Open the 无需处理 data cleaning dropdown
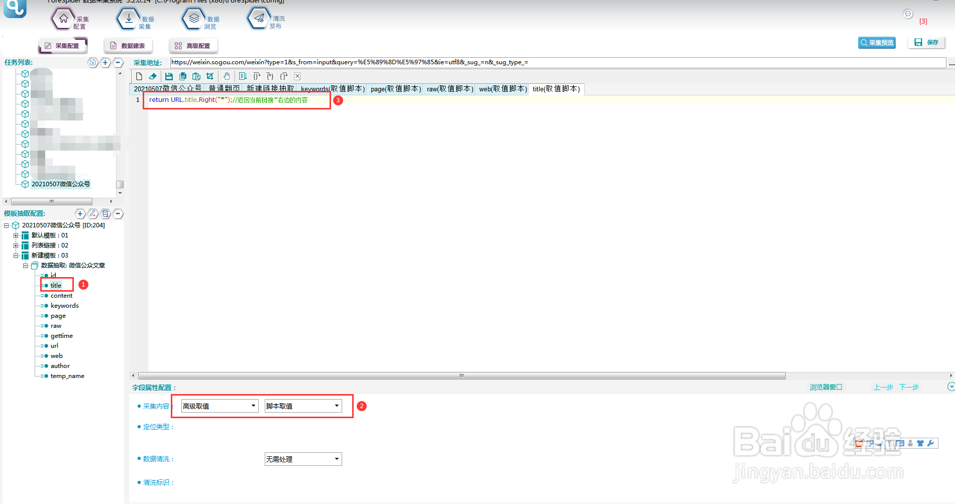 [x=303, y=459]
